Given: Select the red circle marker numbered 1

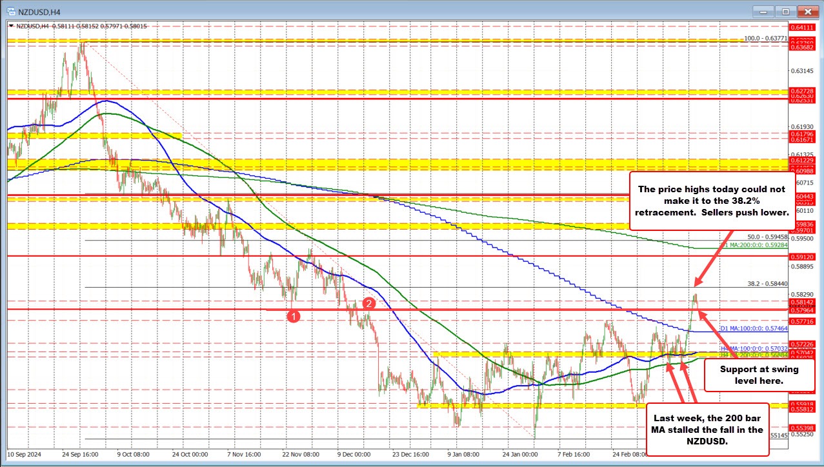Looking at the screenshot, I should (x=293, y=317).
